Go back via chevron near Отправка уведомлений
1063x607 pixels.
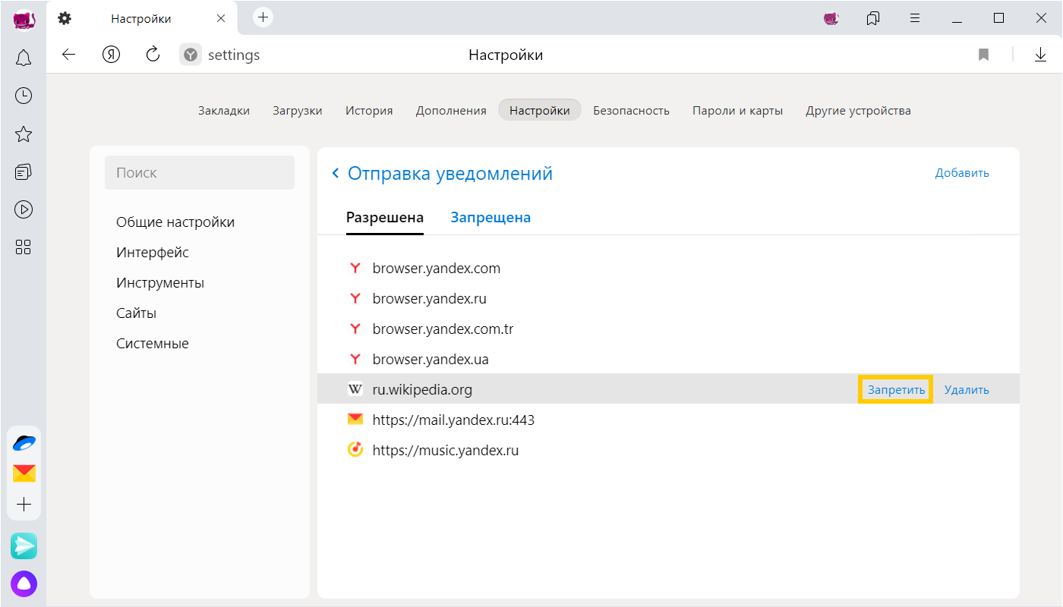click(336, 174)
